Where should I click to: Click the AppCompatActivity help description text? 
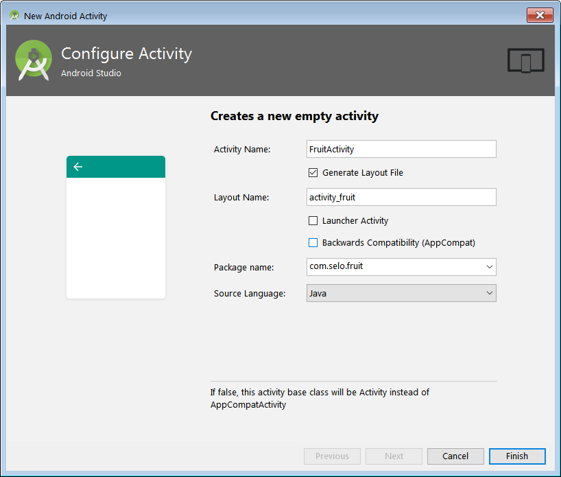[x=320, y=398]
